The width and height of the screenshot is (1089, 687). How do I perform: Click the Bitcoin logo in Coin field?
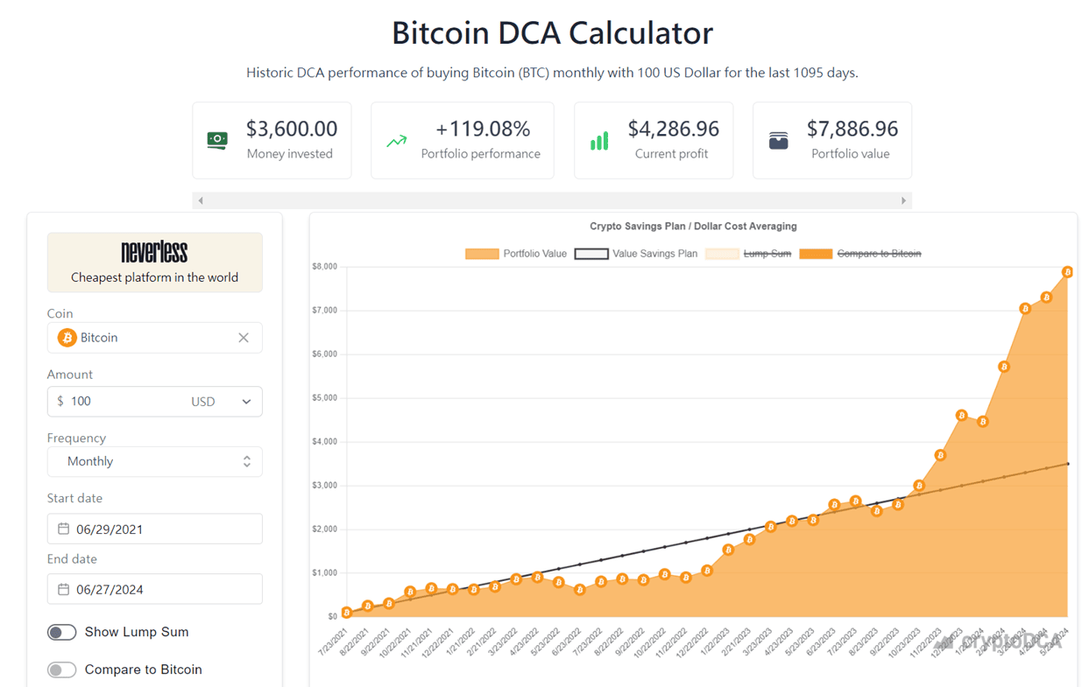(67, 338)
